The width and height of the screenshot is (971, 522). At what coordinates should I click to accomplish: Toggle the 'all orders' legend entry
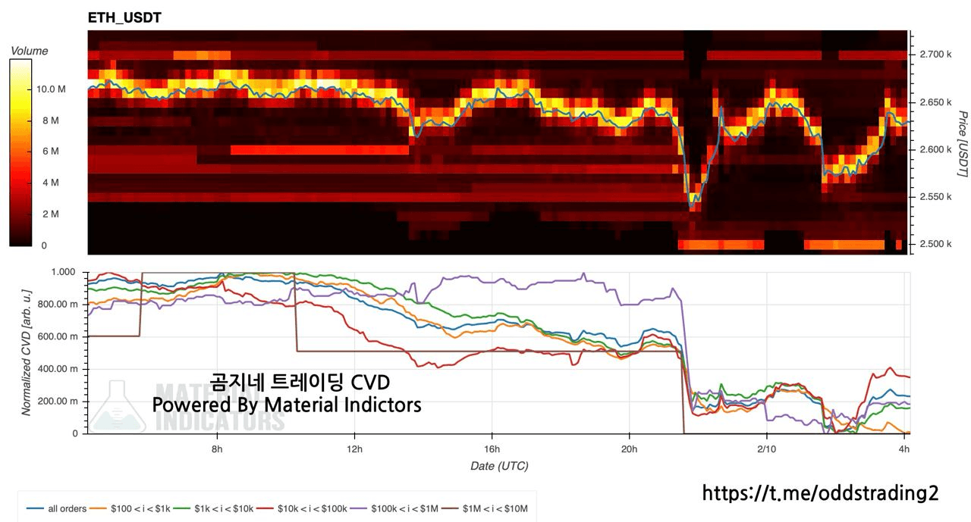pyautogui.click(x=56, y=508)
